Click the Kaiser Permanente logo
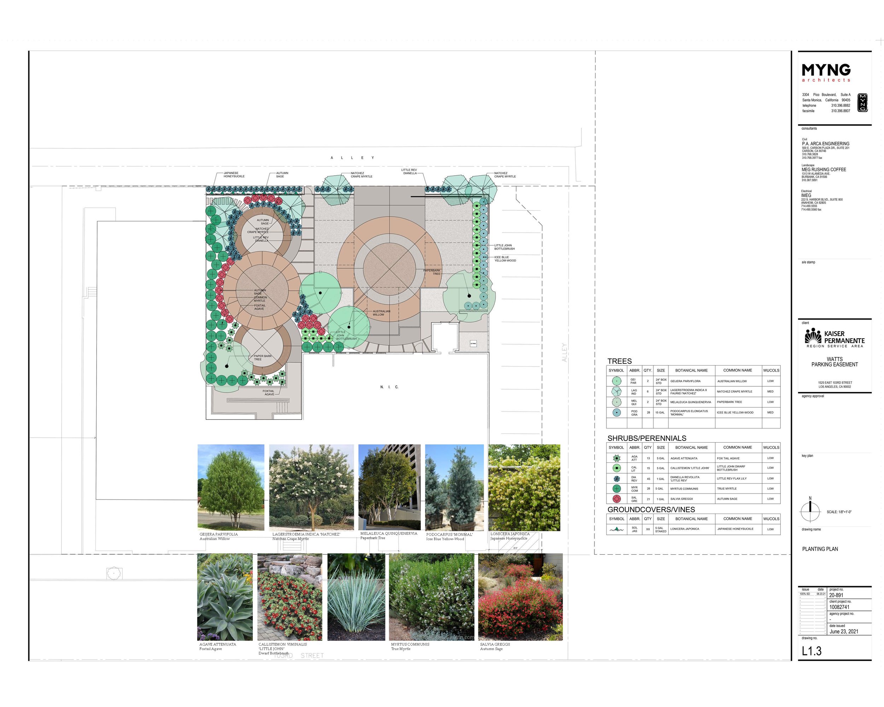 [x=834, y=338]
